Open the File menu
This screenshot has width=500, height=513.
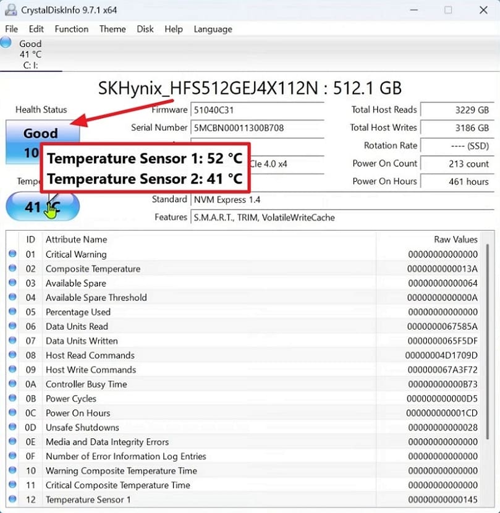[x=11, y=29]
